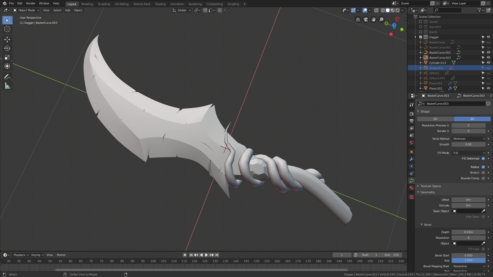The image size is (493, 277).
Task: Select Plane.002 in the outliner
Action: [x=436, y=88]
